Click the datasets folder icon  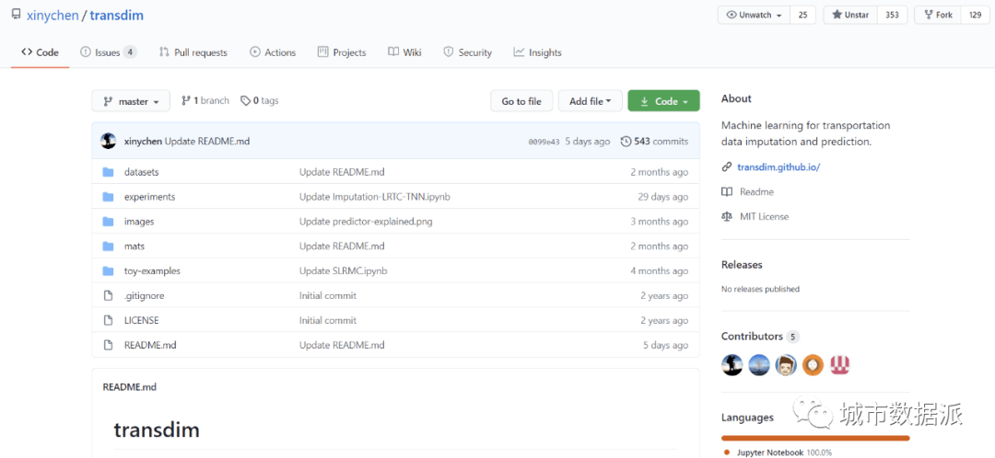point(108,172)
